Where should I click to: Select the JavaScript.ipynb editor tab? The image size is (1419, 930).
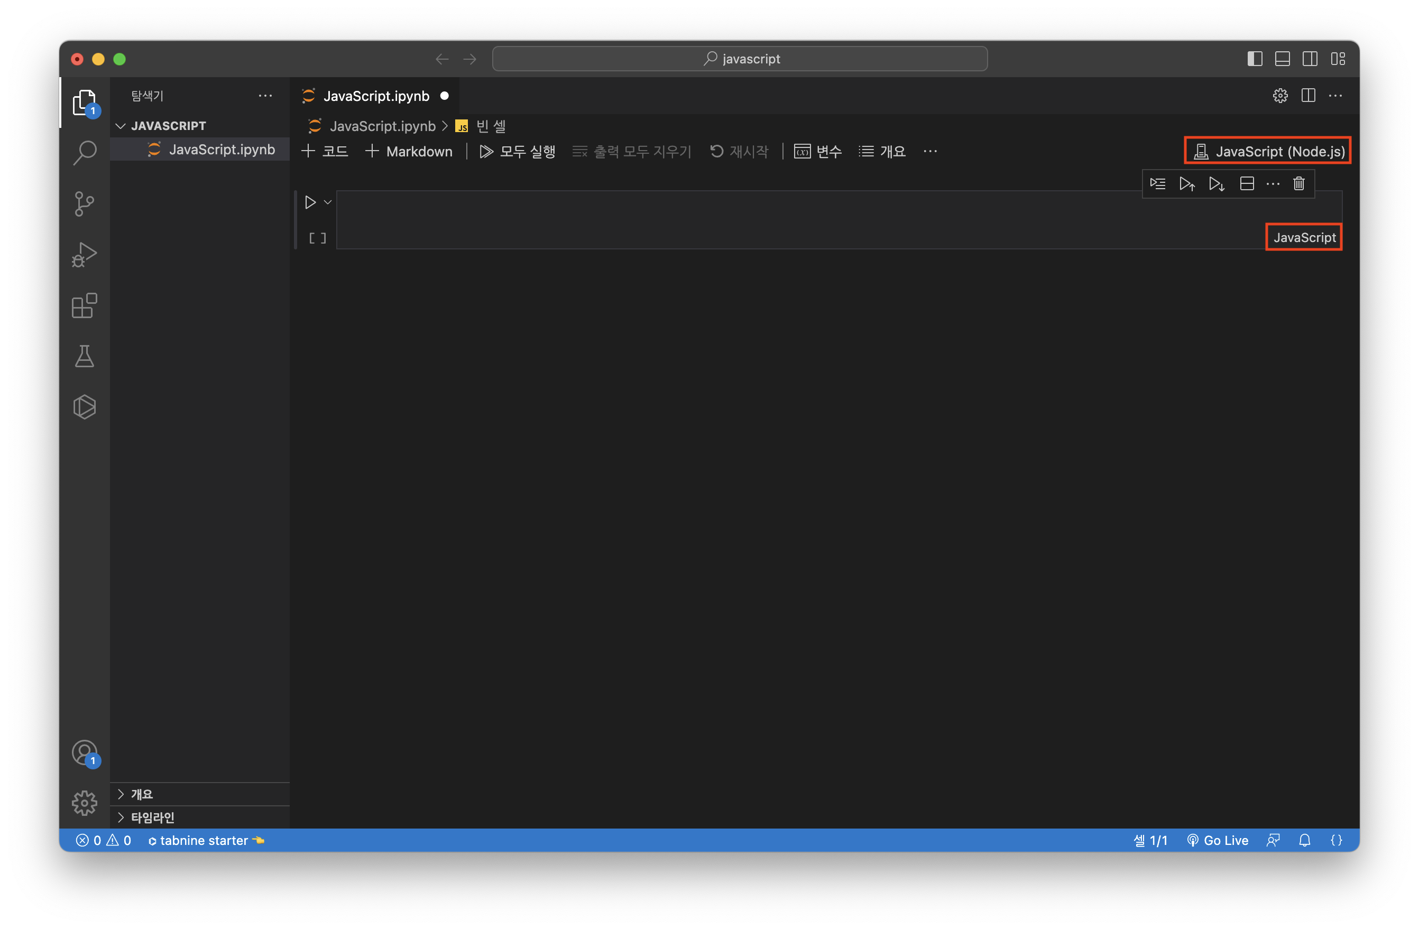(375, 96)
